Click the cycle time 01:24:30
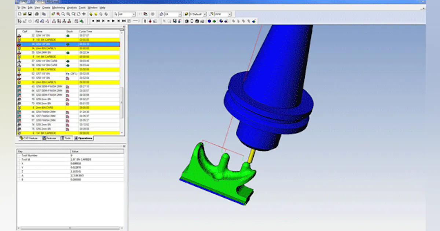 (84, 112)
